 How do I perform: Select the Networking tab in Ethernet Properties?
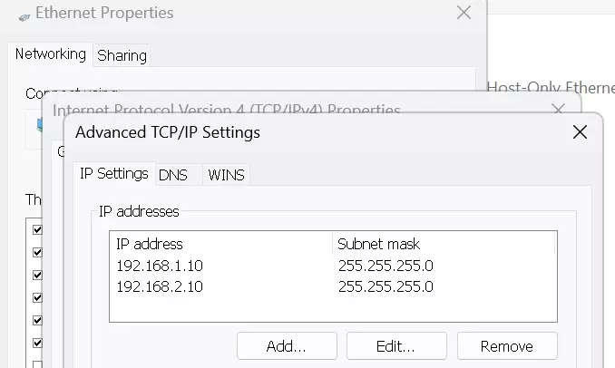(x=51, y=54)
